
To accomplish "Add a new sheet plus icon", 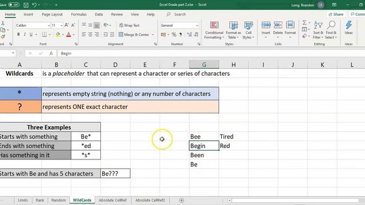I will point(181,200).
